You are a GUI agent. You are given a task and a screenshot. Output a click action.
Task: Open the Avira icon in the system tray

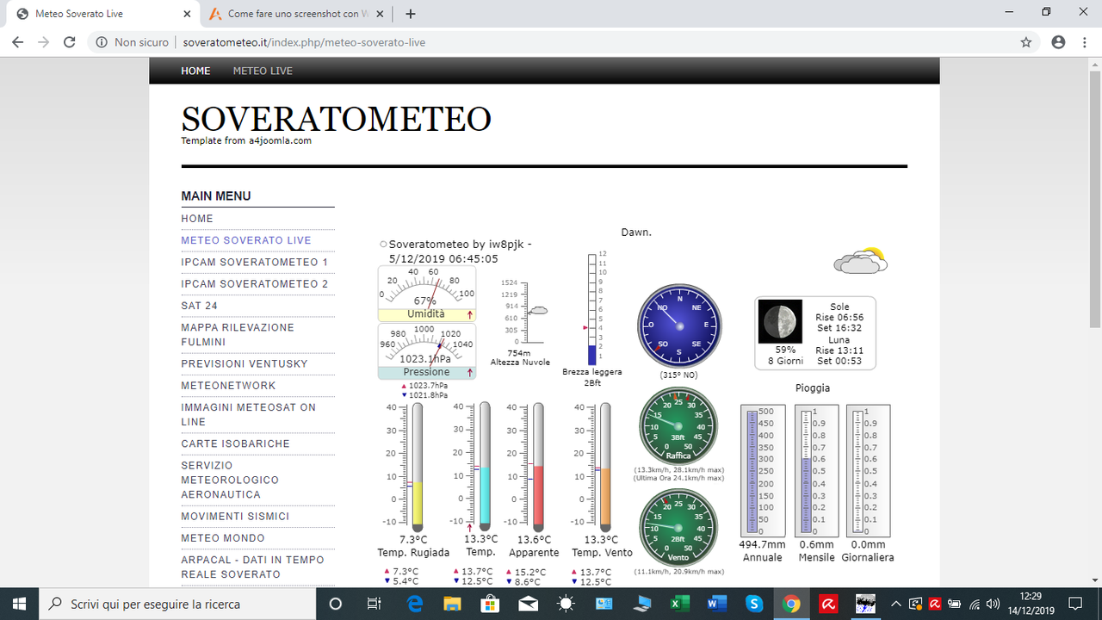(934, 604)
